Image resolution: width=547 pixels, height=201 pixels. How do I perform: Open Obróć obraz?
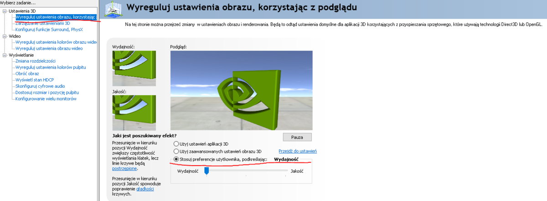coord(27,74)
